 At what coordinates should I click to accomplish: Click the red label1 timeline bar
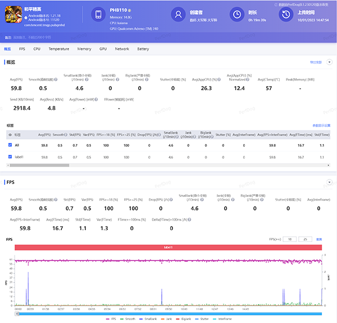pyautogui.click(x=168, y=247)
